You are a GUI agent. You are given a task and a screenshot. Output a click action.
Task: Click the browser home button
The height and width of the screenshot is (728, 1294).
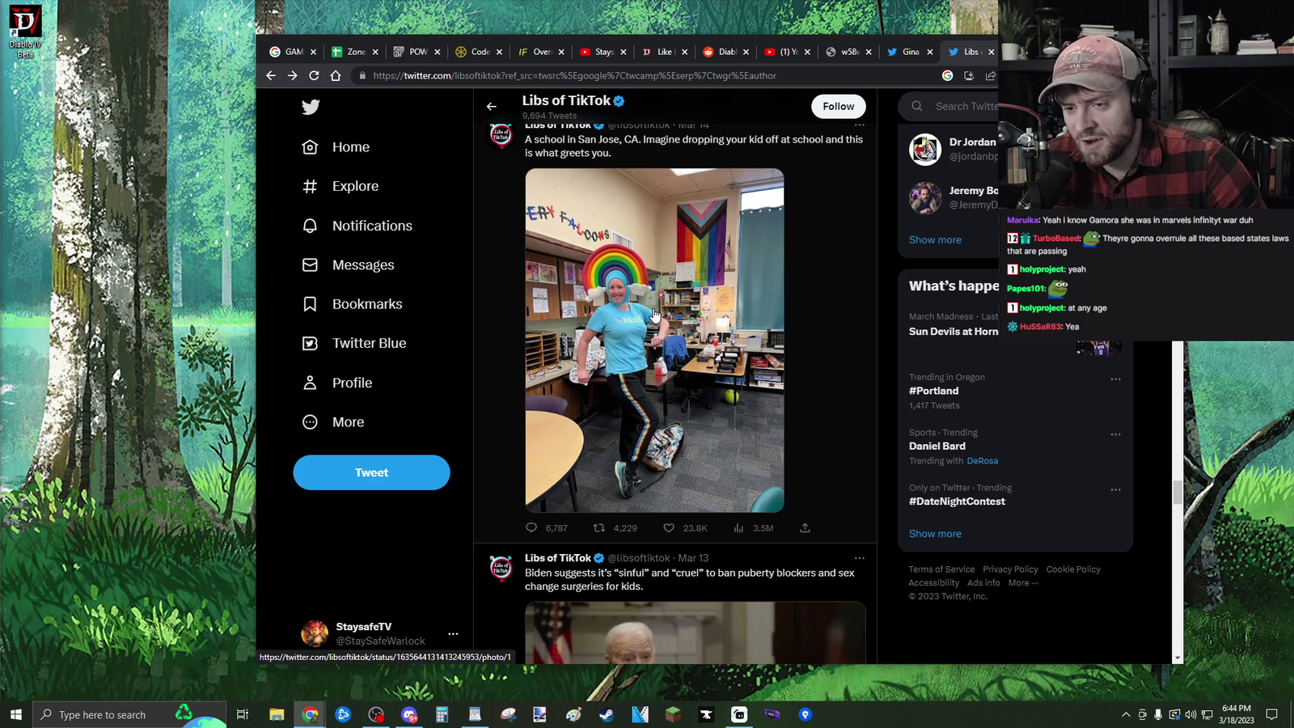point(336,75)
